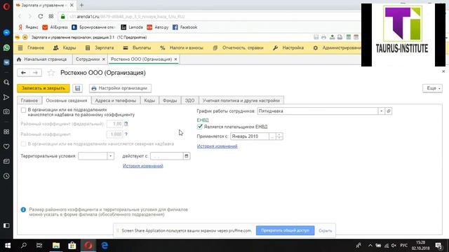The width and height of the screenshot is (449, 252).
Task: Switch to the 'Фонды' tab
Action: 170,101
